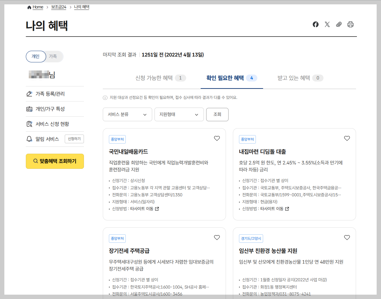Click 중앙부처 tag on 장기전세 주택공급 card
Image resolution: width=381 pixels, height=299 pixels.
click(117, 238)
